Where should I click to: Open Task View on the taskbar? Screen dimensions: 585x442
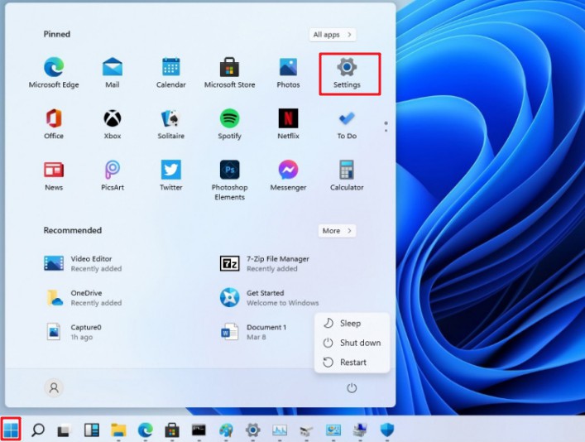tap(65, 430)
